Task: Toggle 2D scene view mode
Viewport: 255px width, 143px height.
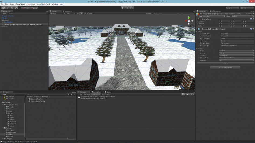Action: coord(78,13)
